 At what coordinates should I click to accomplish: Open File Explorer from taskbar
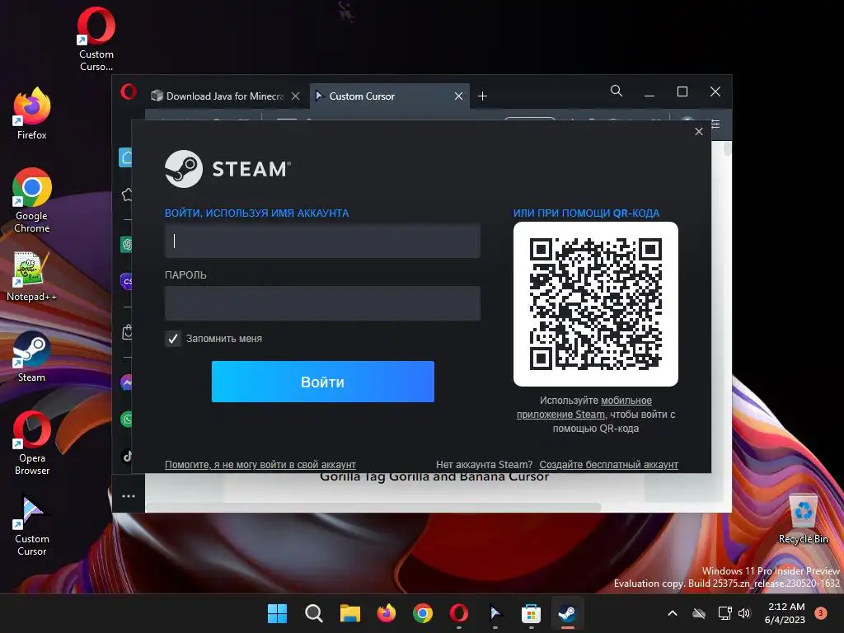click(349, 613)
